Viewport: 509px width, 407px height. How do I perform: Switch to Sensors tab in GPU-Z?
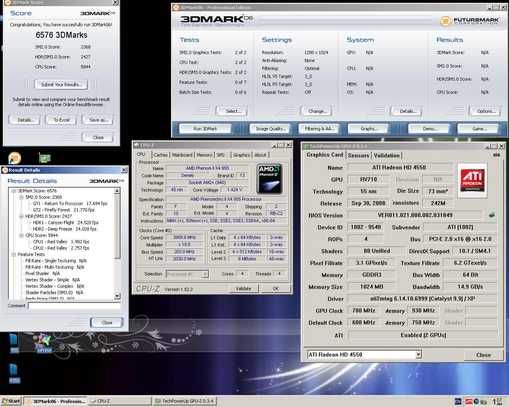[359, 155]
